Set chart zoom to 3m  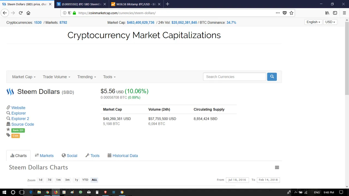pyautogui.click(x=67, y=180)
